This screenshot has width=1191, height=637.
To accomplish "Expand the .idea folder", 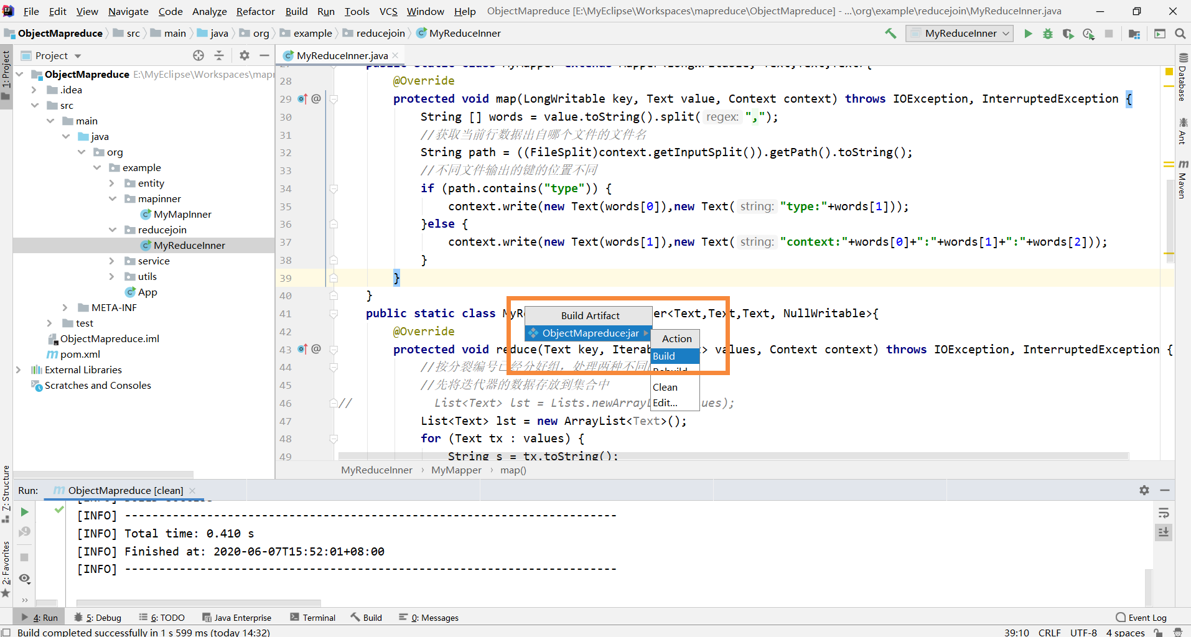I will point(35,90).
